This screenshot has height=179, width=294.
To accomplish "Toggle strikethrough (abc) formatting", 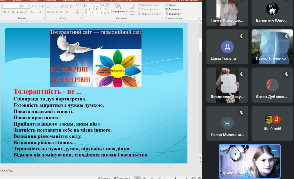I will tap(21, 12).
